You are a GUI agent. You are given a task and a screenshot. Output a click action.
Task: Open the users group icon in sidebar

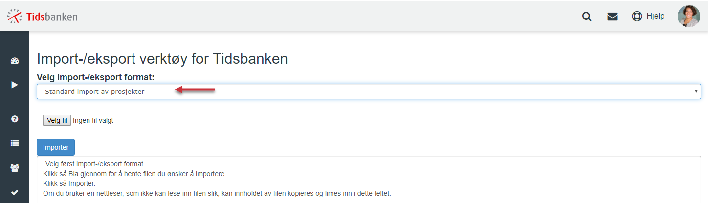(x=14, y=168)
